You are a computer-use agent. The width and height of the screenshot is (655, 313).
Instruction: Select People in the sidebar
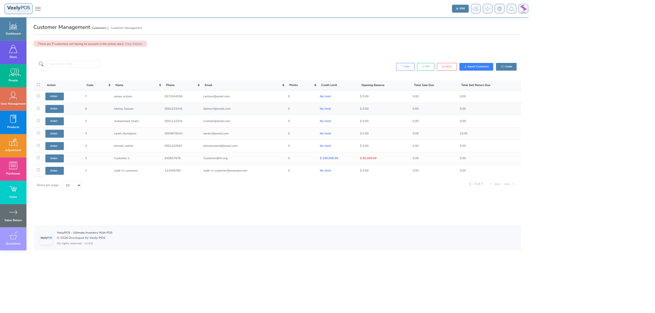coord(13,75)
